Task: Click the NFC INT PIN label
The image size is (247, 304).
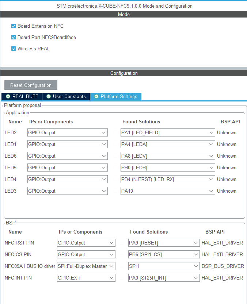Action: [18, 278]
